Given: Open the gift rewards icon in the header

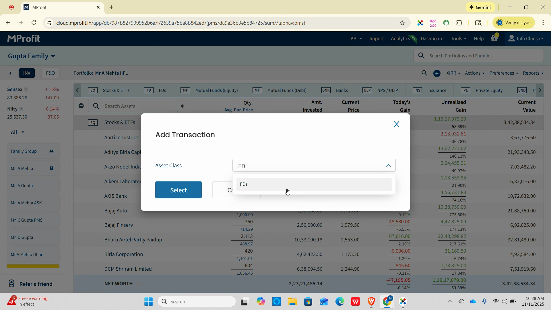Looking at the screenshot, I should coord(494,38).
